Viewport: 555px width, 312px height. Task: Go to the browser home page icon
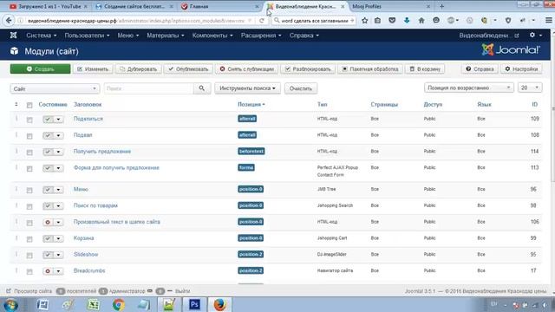[x=421, y=21]
